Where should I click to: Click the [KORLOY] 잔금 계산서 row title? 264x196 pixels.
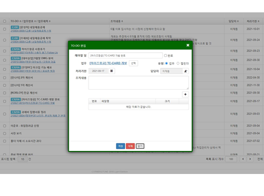[x=24, y=93]
